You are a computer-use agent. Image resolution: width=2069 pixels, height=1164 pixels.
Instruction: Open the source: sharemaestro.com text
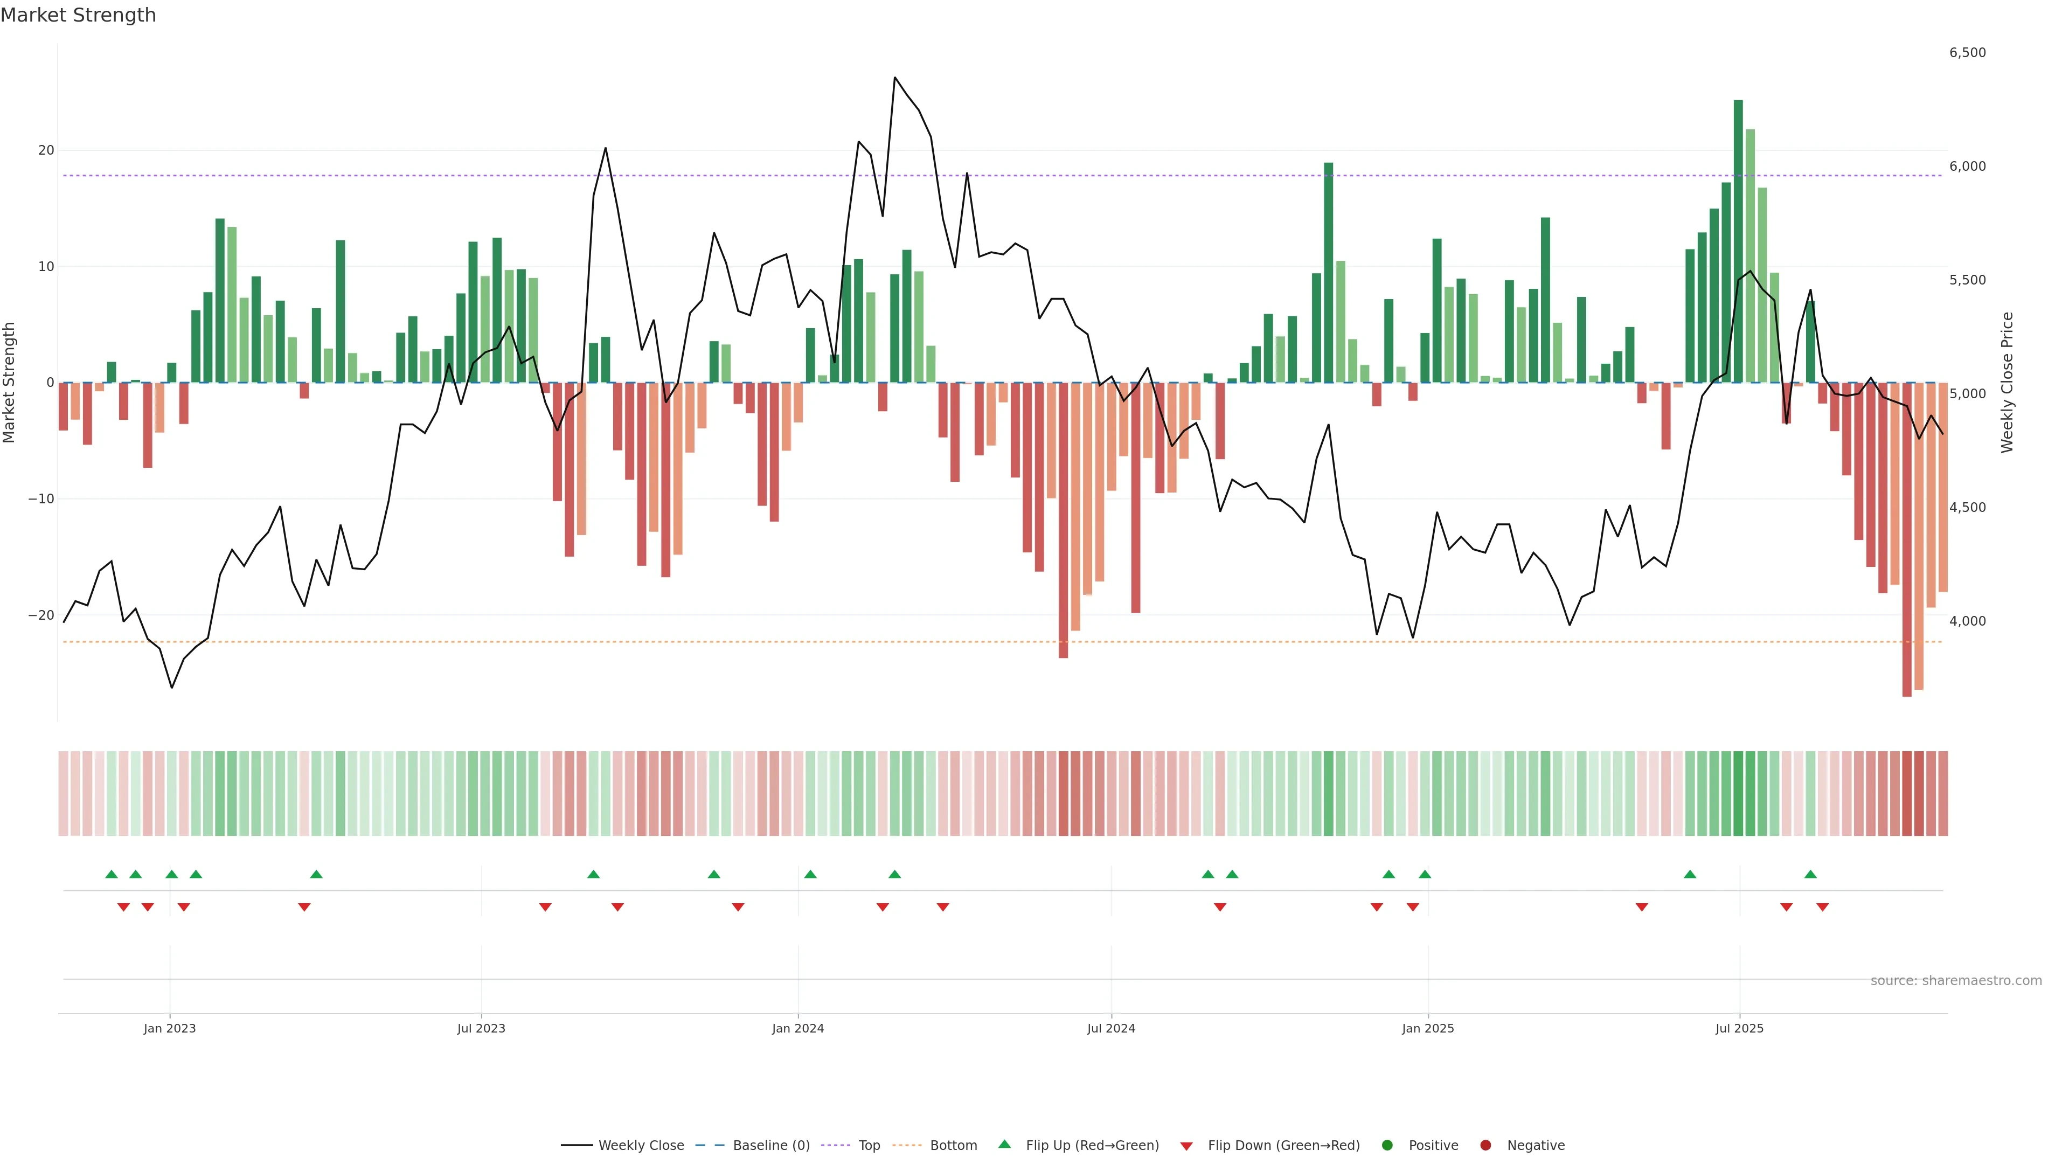pos(1956,981)
